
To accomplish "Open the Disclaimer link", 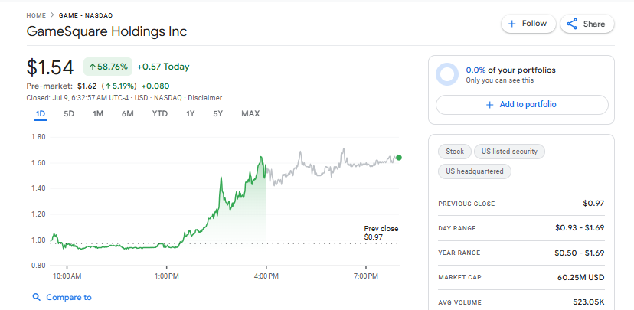I will pyautogui.click(x=205, y=98).
